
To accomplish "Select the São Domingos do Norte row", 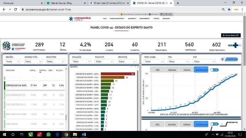I will pyautogui.click(x=34, y=95).
